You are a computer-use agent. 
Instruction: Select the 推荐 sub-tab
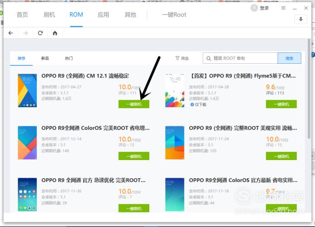click(x=21, y=58)
